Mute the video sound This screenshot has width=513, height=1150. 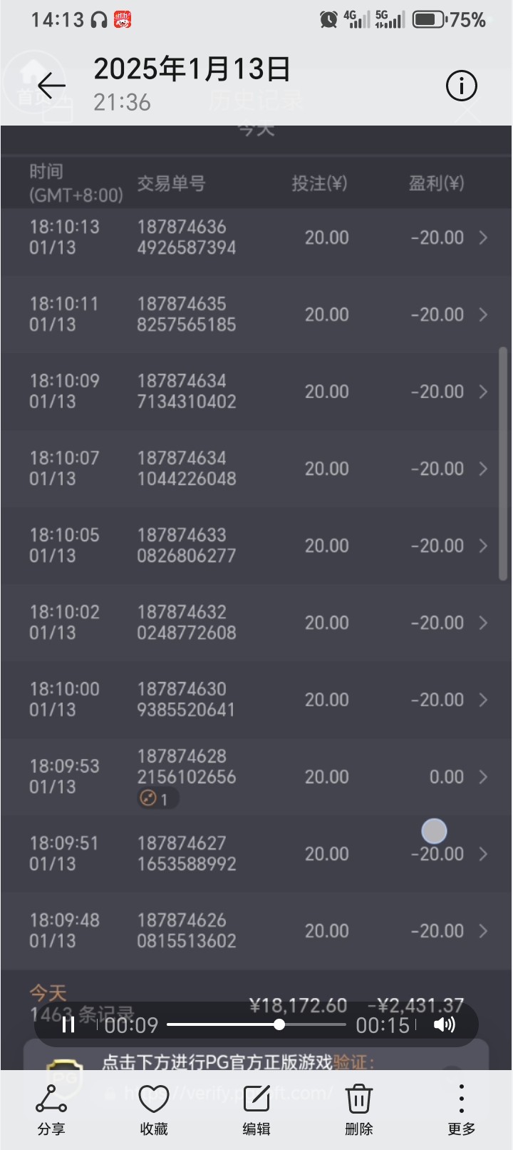[x=444, y=1025]
